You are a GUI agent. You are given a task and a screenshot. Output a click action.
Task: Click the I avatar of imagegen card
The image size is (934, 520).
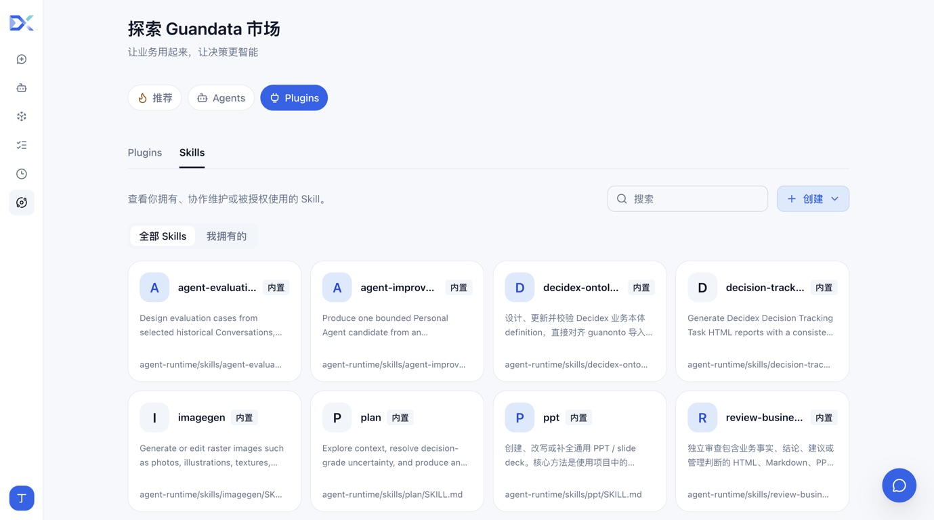154,418
